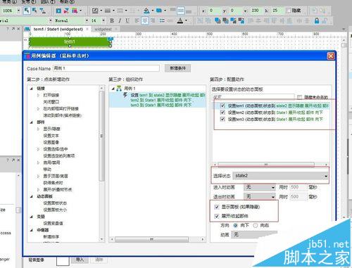This screenshot has width=352, height=268.
Task: Click the Case Name input field
Action: (106, 68)
